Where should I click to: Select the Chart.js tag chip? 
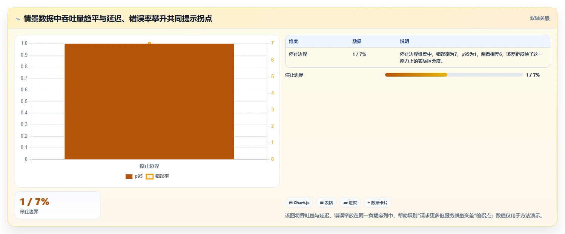point(299,203)
